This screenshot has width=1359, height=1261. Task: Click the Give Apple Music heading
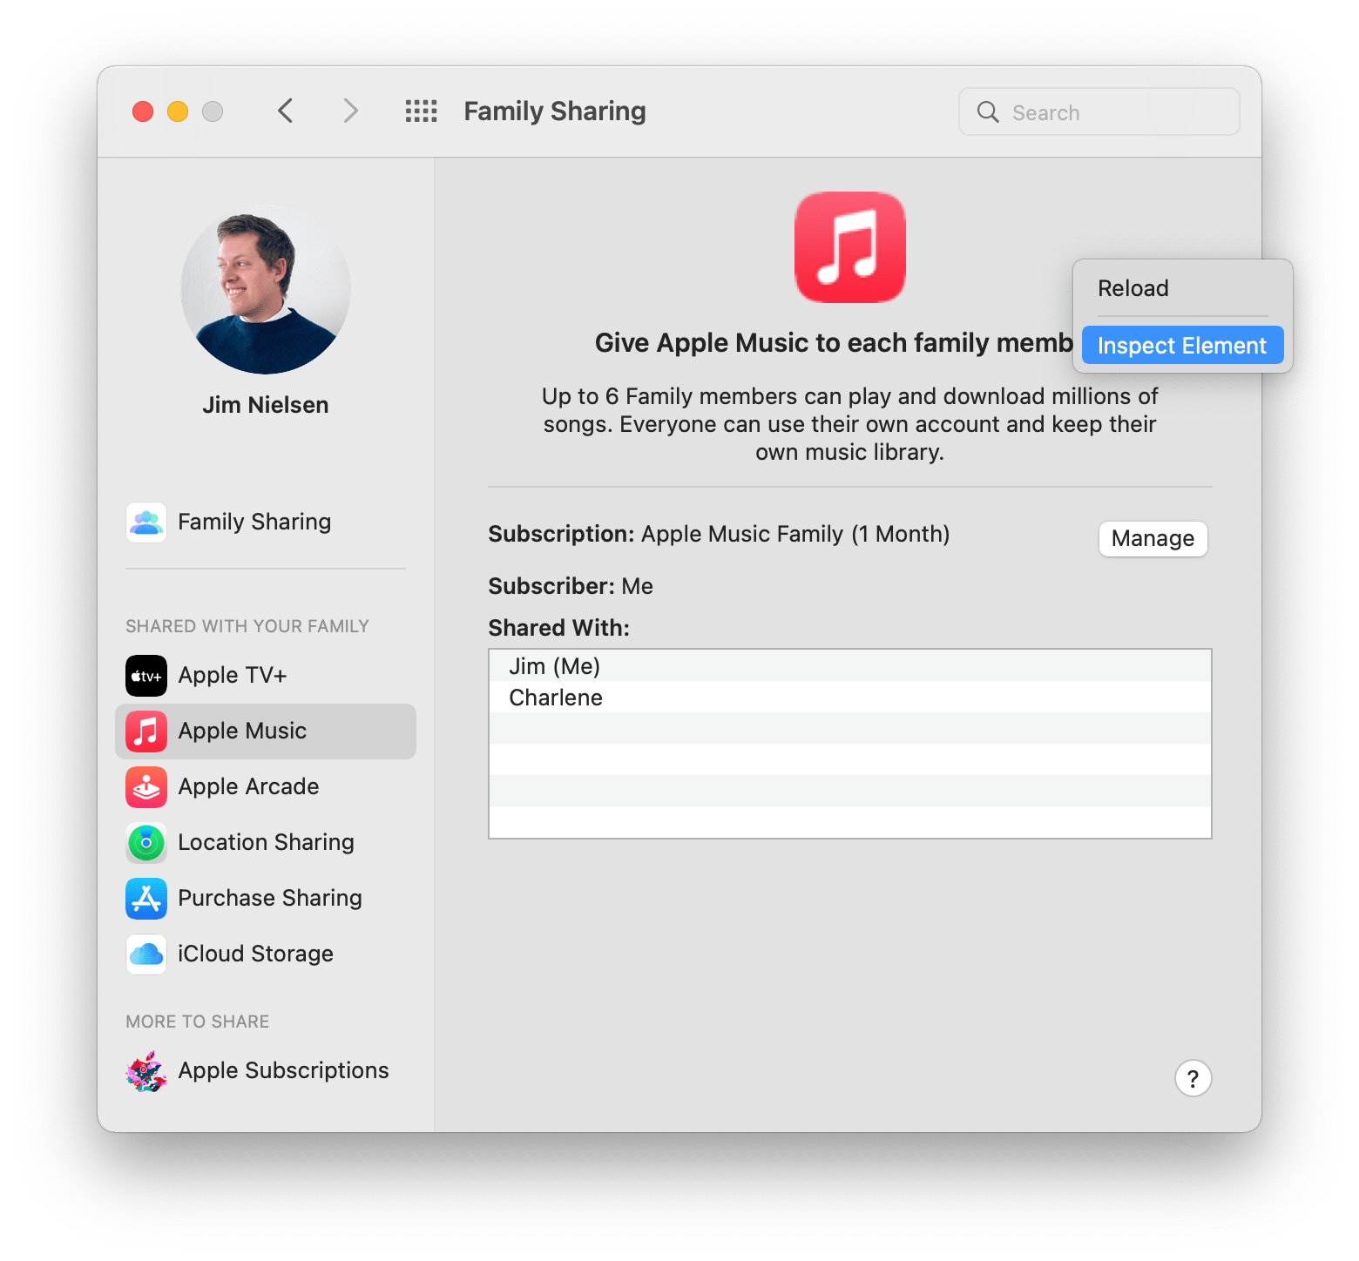click(x=834, y=343)
